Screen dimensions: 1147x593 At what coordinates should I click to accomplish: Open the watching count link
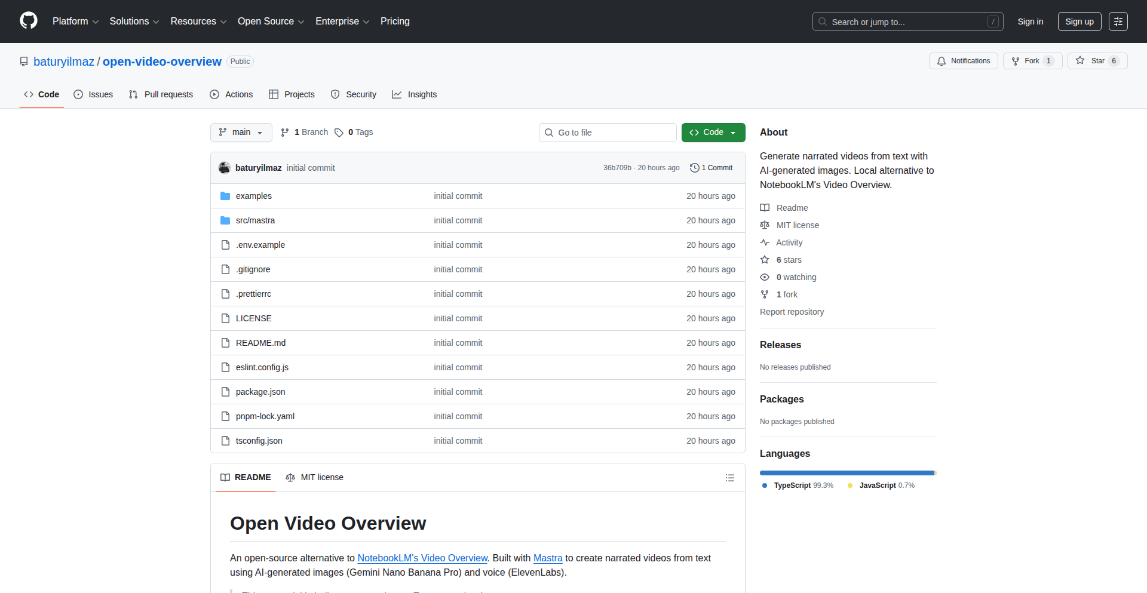796,277
